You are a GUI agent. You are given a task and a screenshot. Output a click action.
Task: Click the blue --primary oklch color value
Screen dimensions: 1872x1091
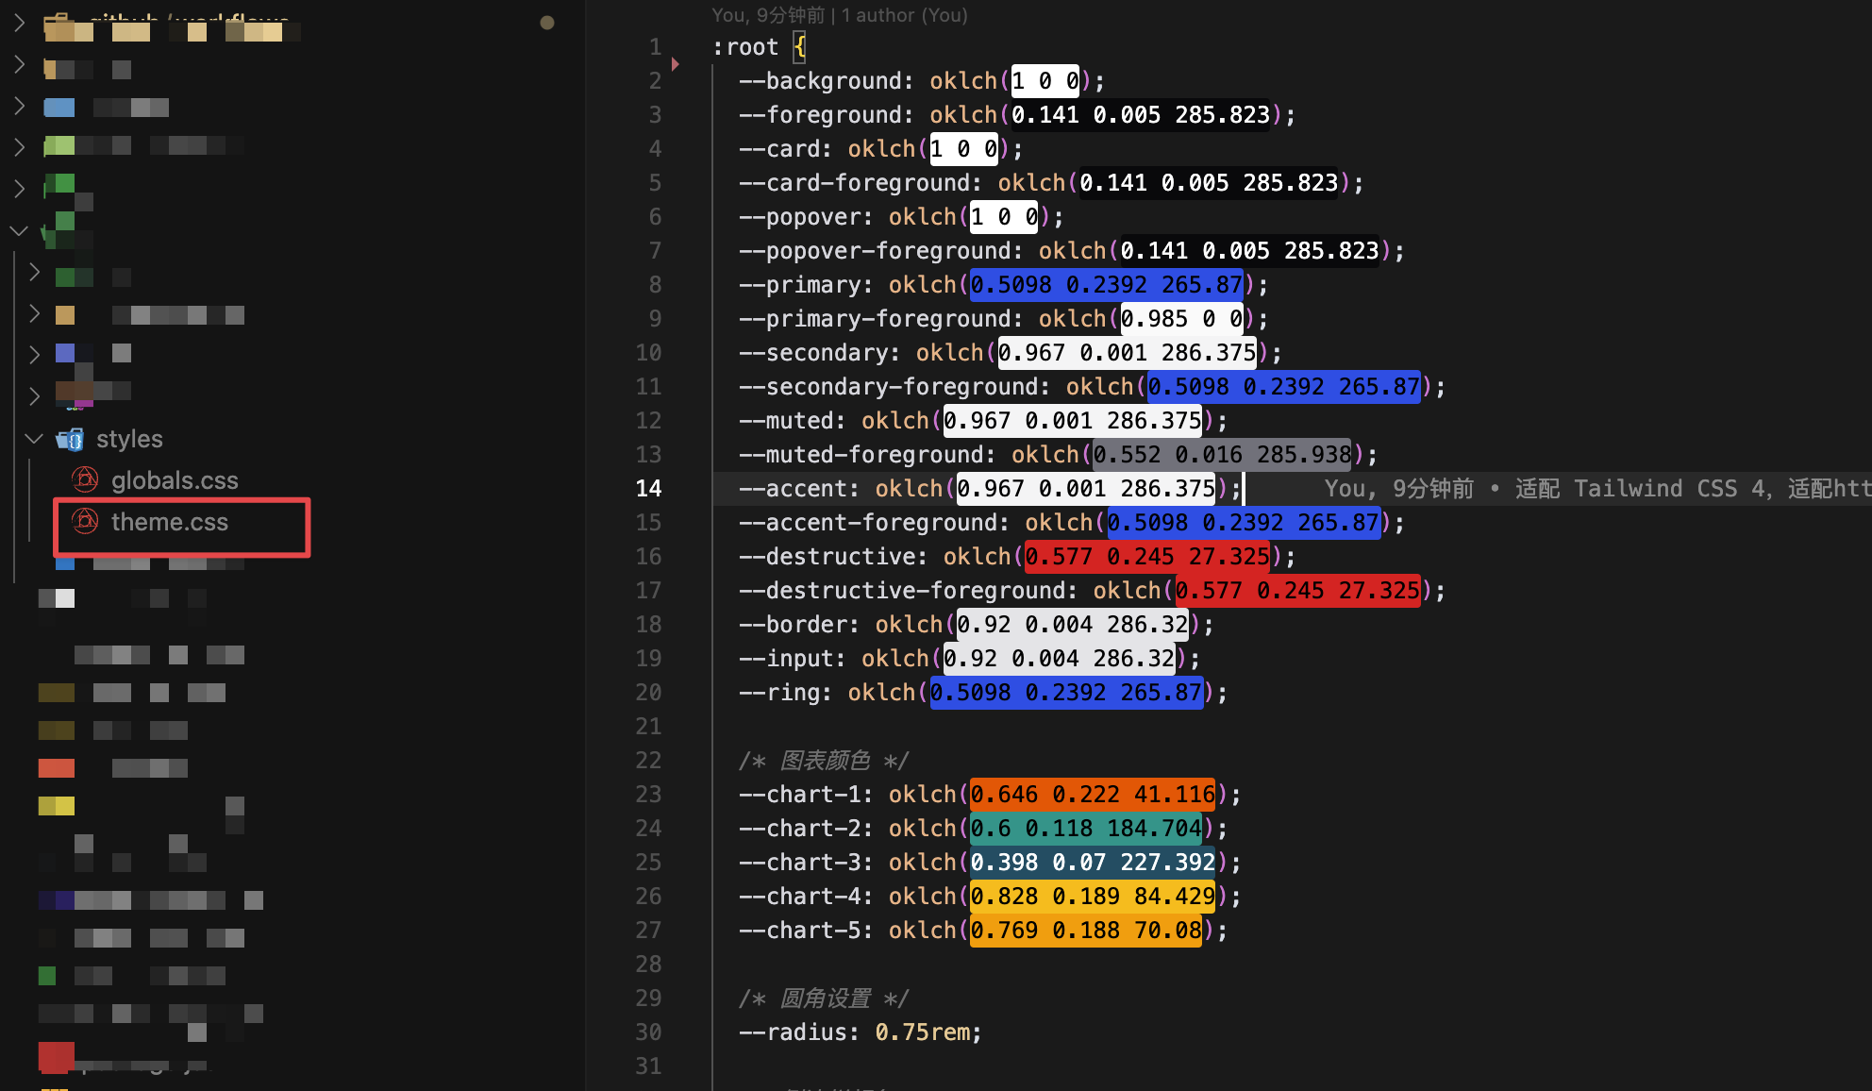[x=1106, y=285]
